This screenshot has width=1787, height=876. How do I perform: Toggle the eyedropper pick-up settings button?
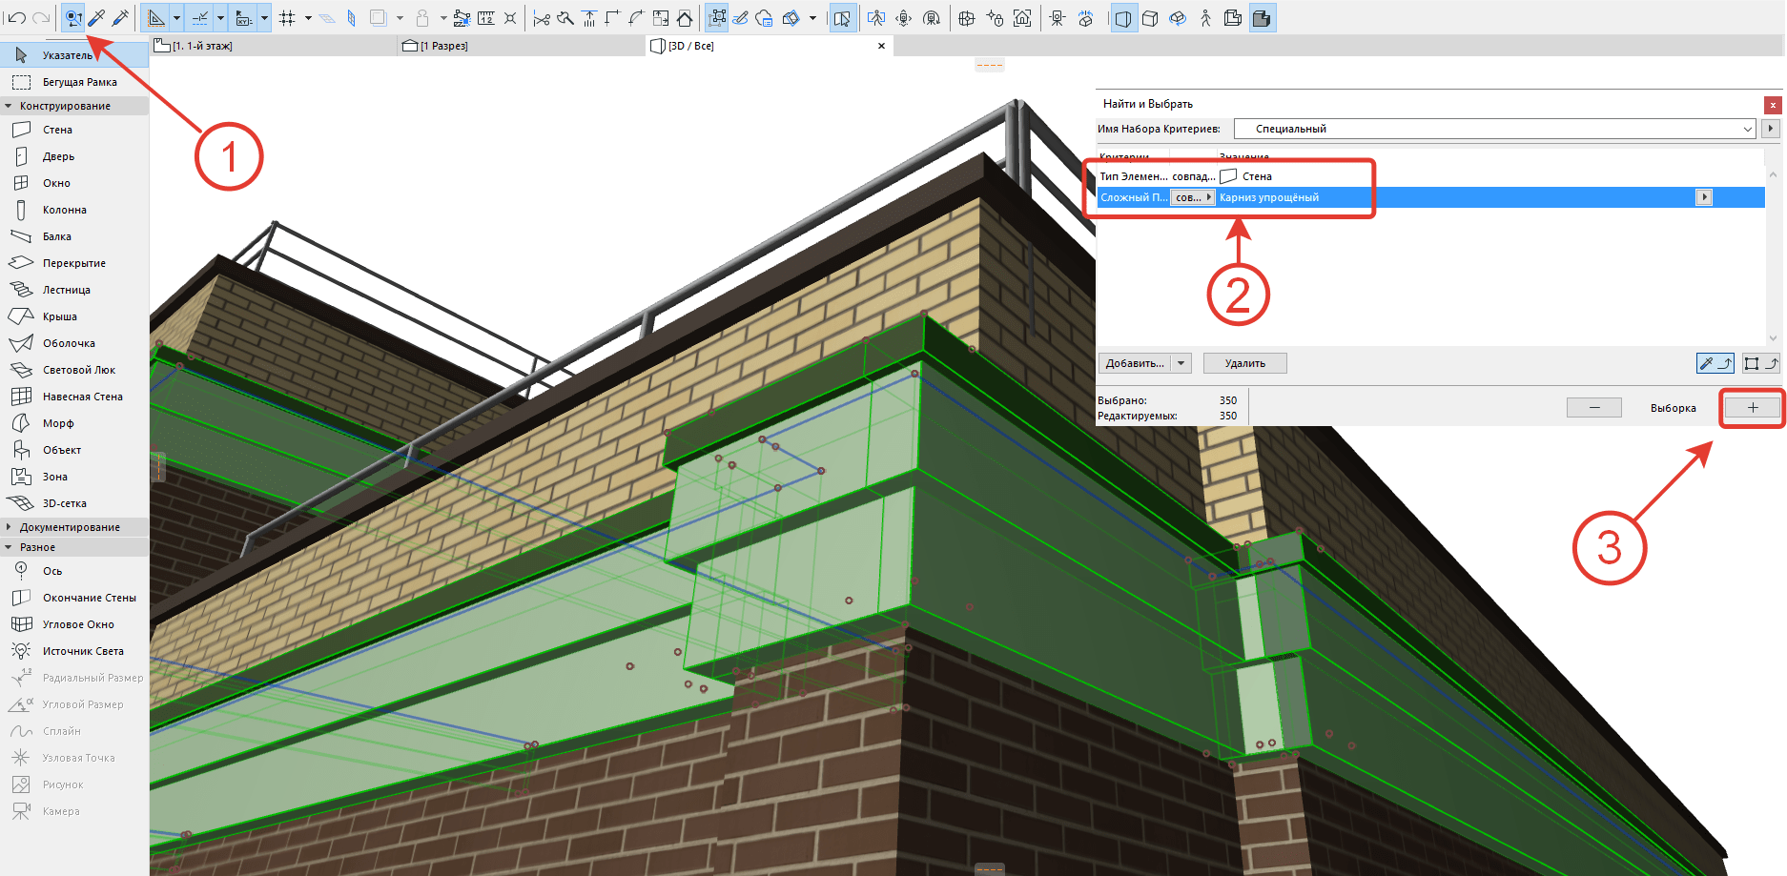click(x=1715, y=363)
